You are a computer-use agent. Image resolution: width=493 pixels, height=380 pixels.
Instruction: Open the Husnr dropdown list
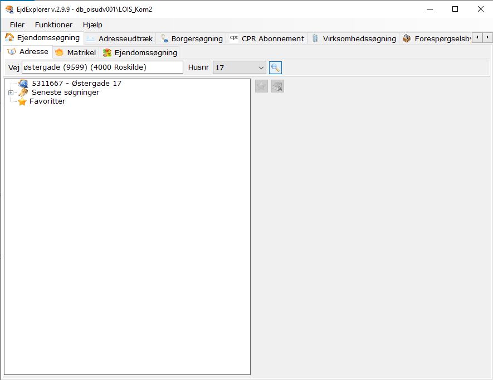[x=261, y=67]
